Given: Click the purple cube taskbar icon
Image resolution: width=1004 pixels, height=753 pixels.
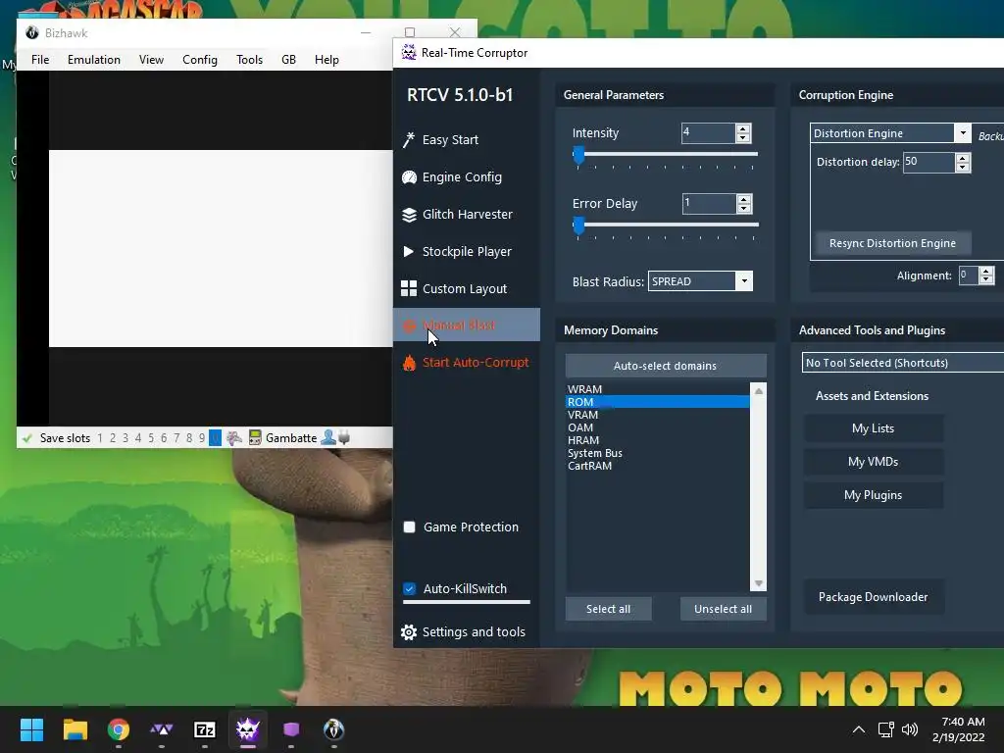Looking at the screenshot, I should (x=291, y=729).
